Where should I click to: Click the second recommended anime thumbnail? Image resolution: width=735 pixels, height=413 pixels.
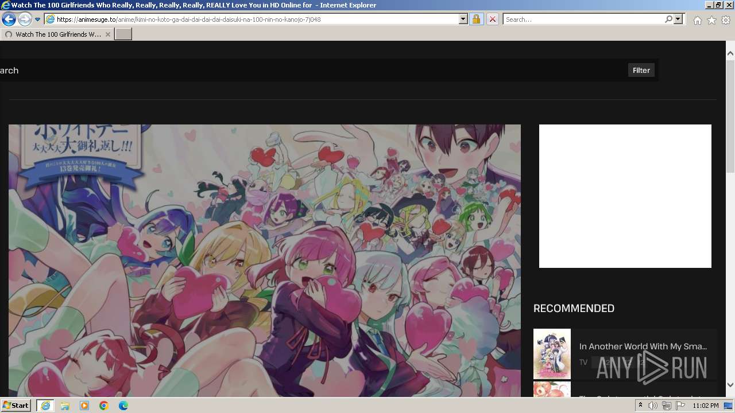pos(552,389)
